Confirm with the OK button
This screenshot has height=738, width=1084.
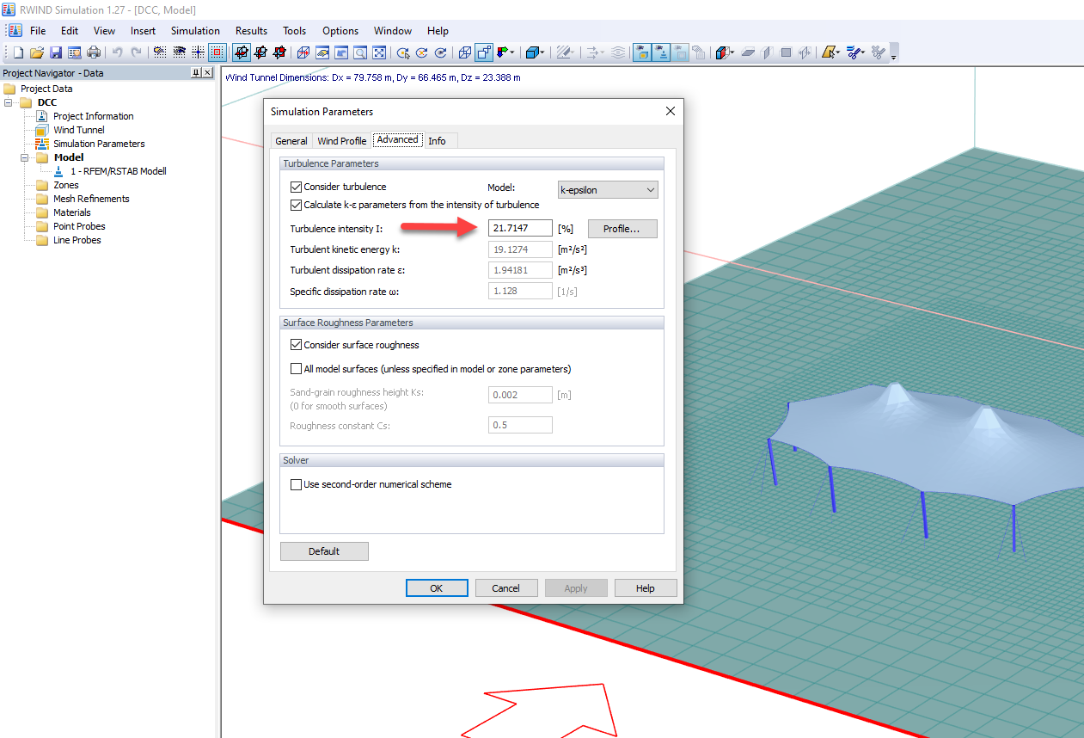click(437, 588)
